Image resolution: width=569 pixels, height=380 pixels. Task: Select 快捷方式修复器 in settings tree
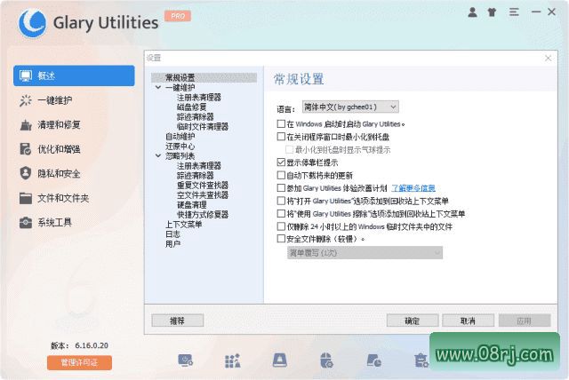pos(203,215)
